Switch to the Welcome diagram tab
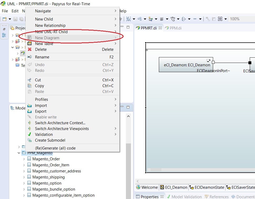 pos(147,187)
